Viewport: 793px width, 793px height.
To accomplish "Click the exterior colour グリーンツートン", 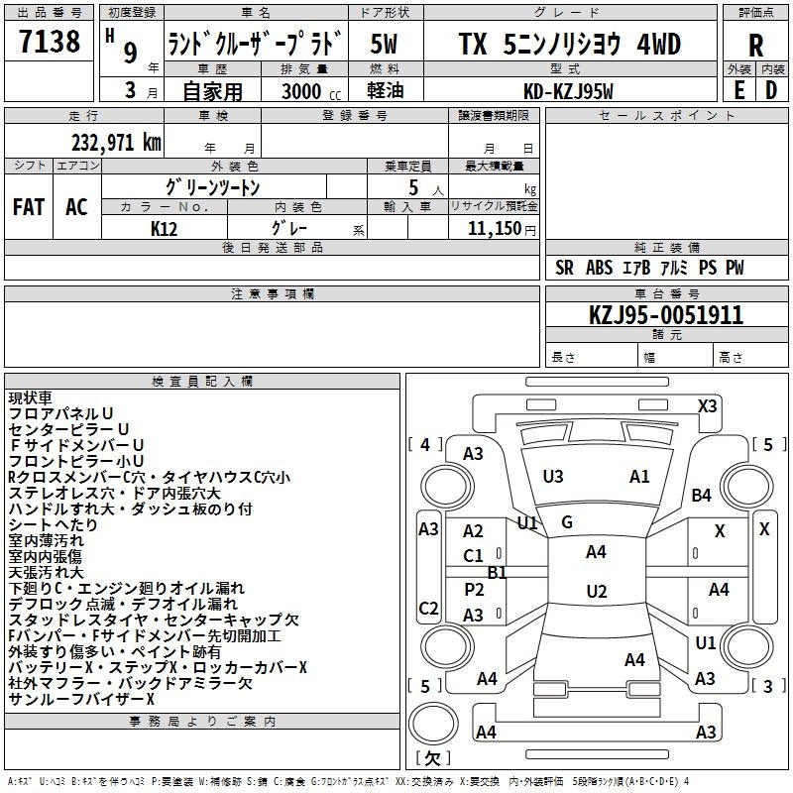I will (213, 187).
